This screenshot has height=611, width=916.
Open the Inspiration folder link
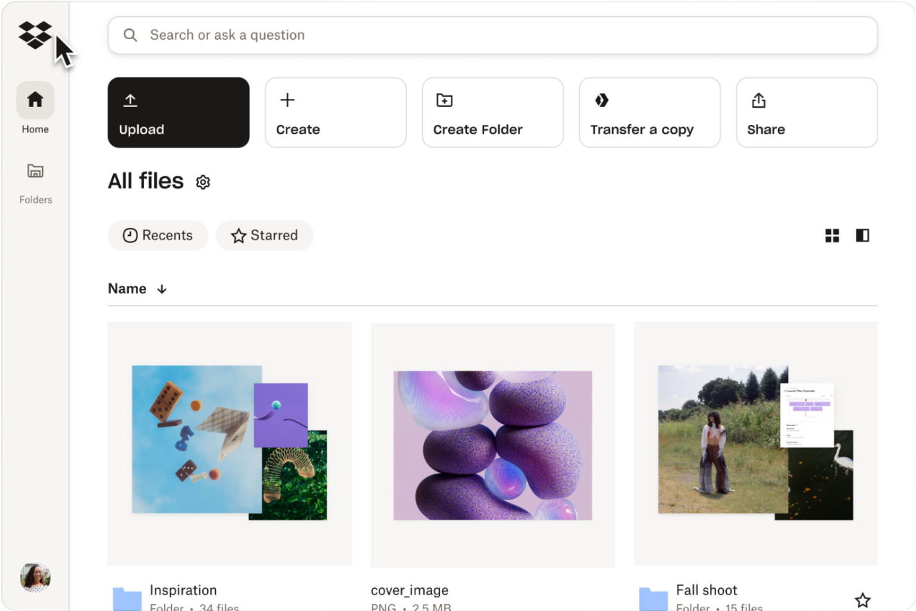(183, 590)
